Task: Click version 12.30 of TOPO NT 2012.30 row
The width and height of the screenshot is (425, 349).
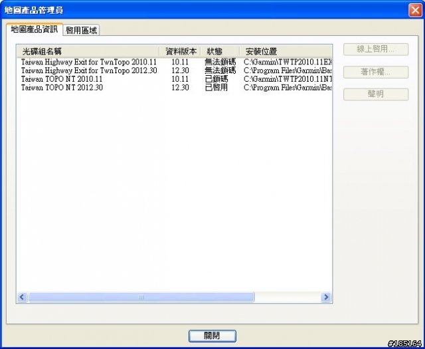Action: tap(180, 87)
